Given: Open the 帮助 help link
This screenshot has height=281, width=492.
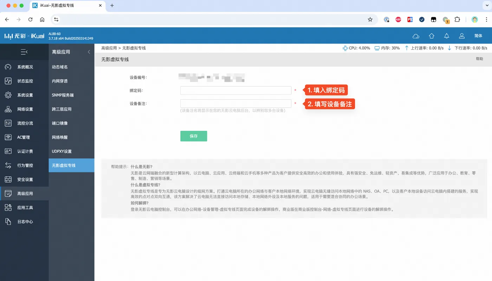Looking at the screenshot, I should coord(479,59).
